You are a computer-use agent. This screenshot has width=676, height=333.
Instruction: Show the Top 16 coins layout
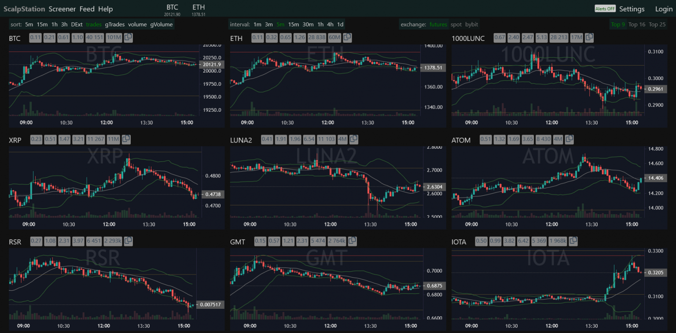click(636, 25)
